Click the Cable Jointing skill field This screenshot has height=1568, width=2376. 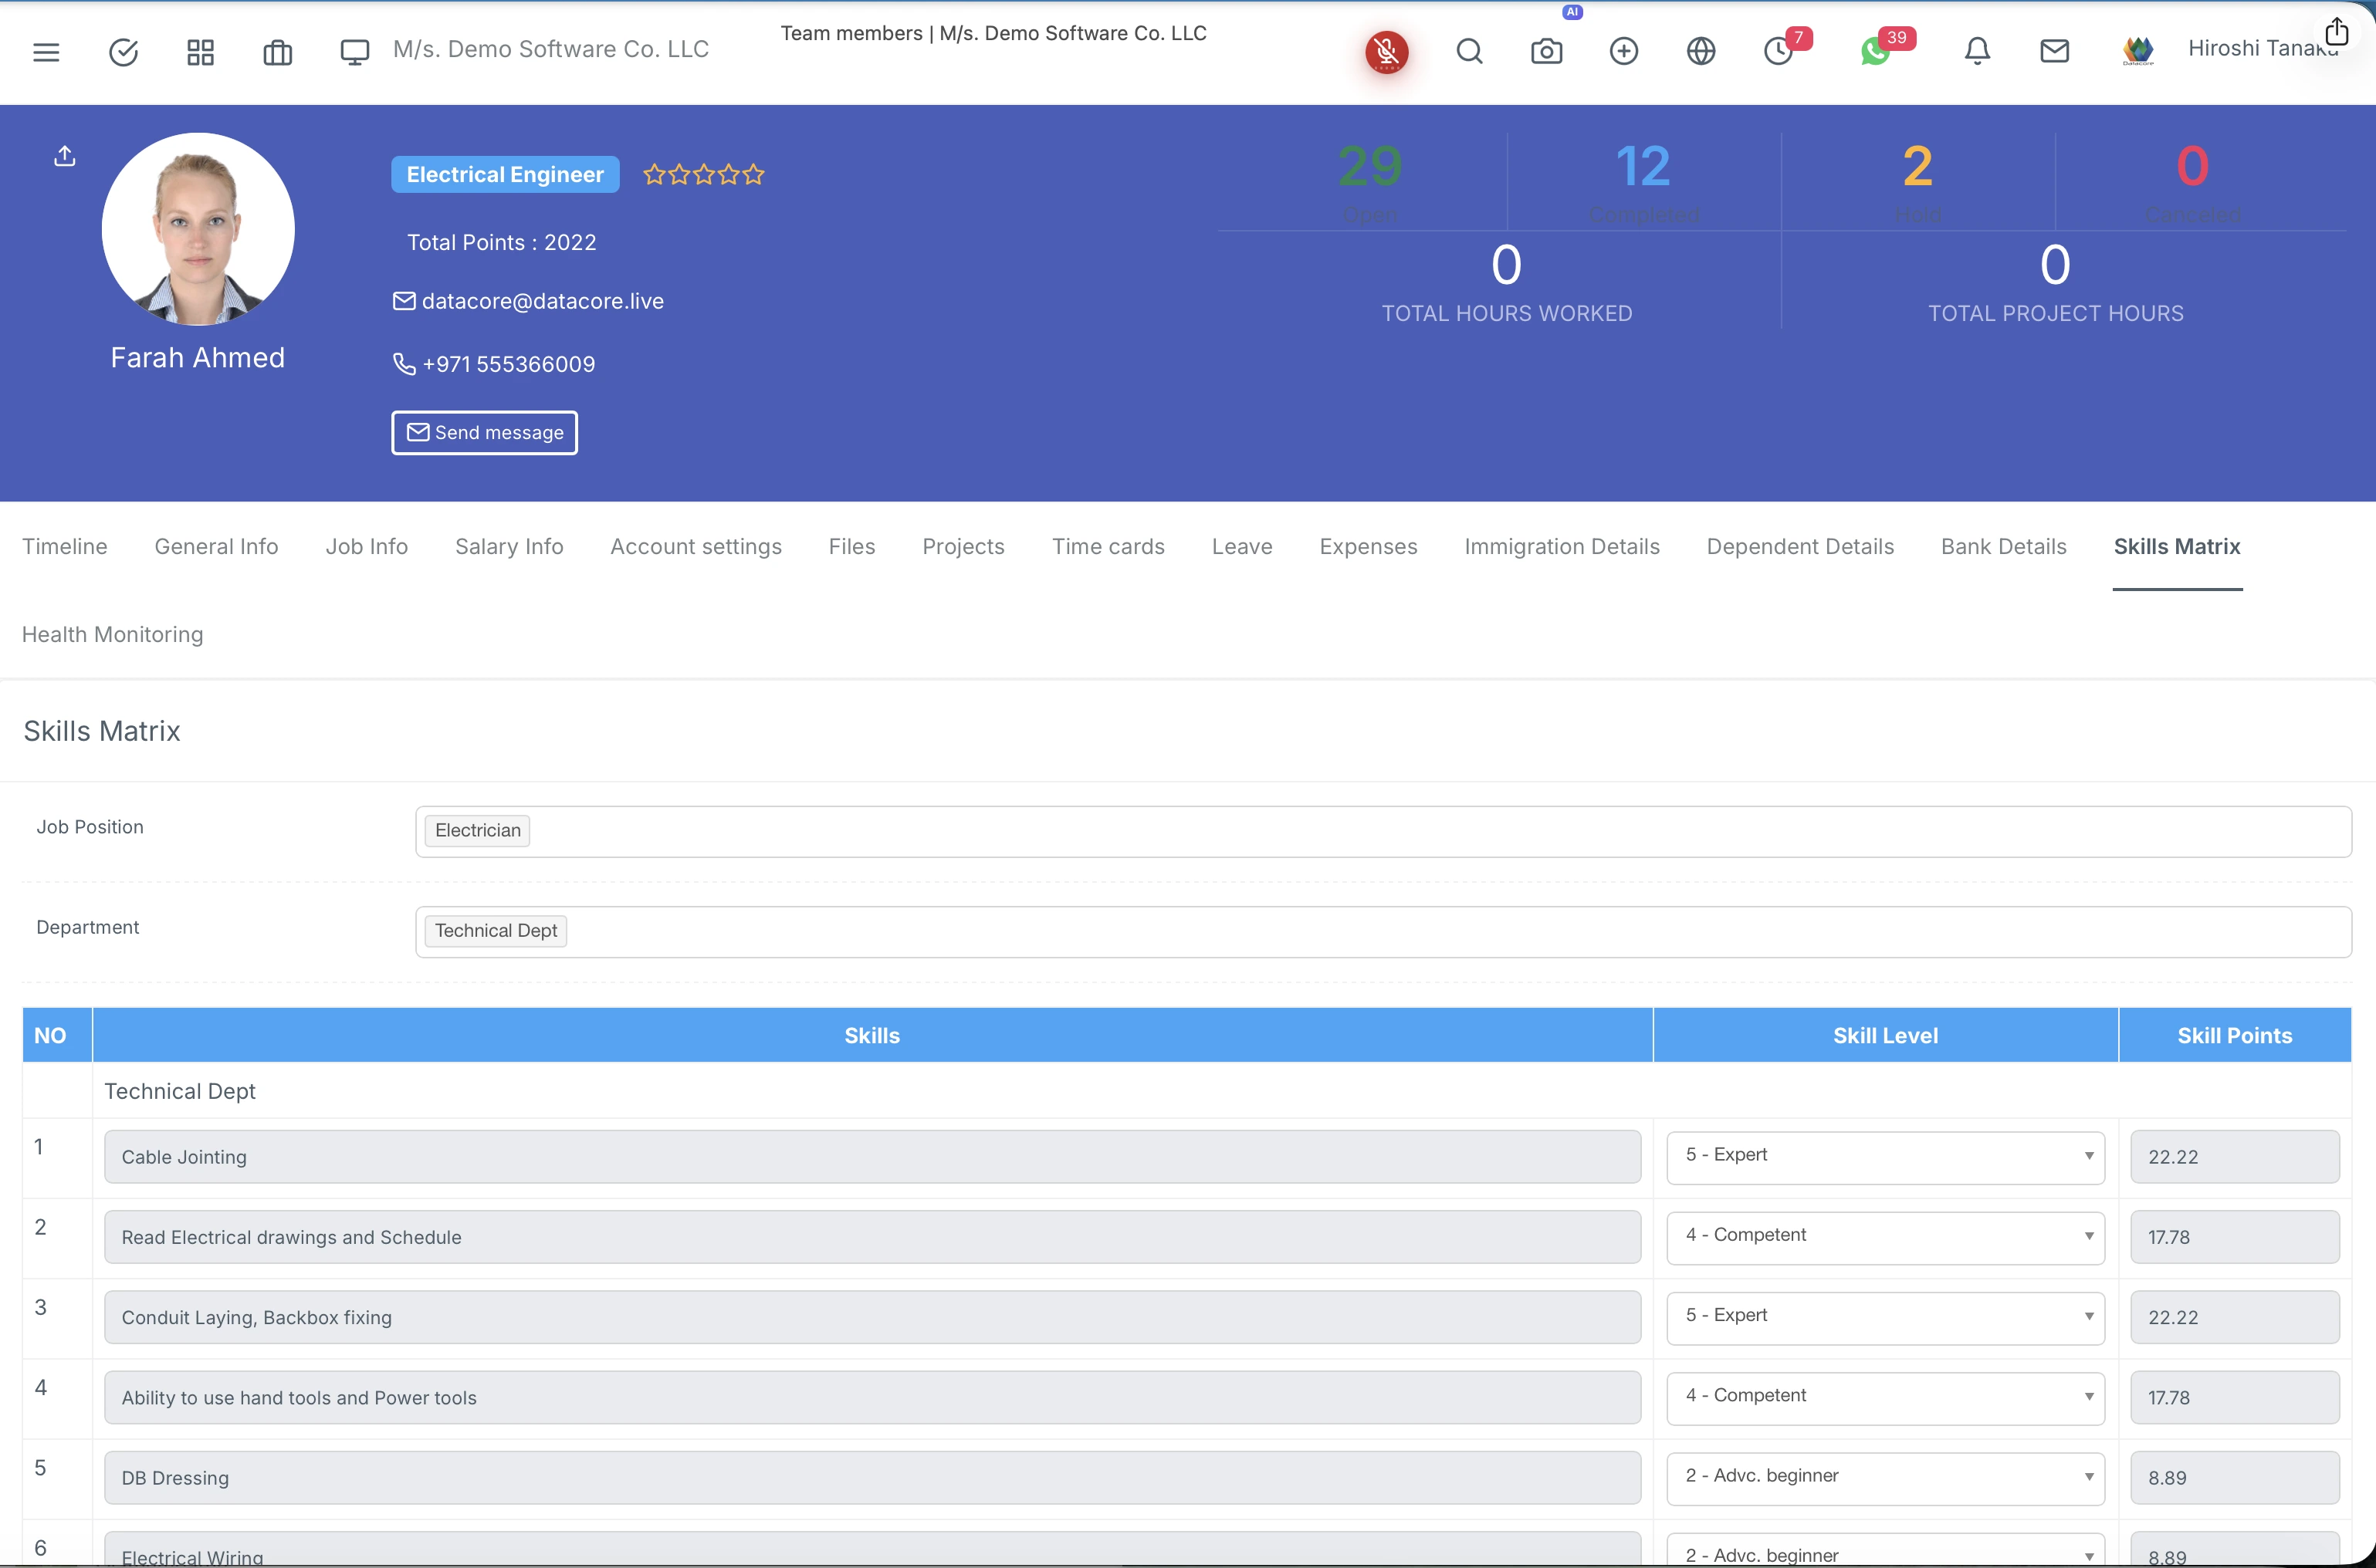(x=872, y=1156)
